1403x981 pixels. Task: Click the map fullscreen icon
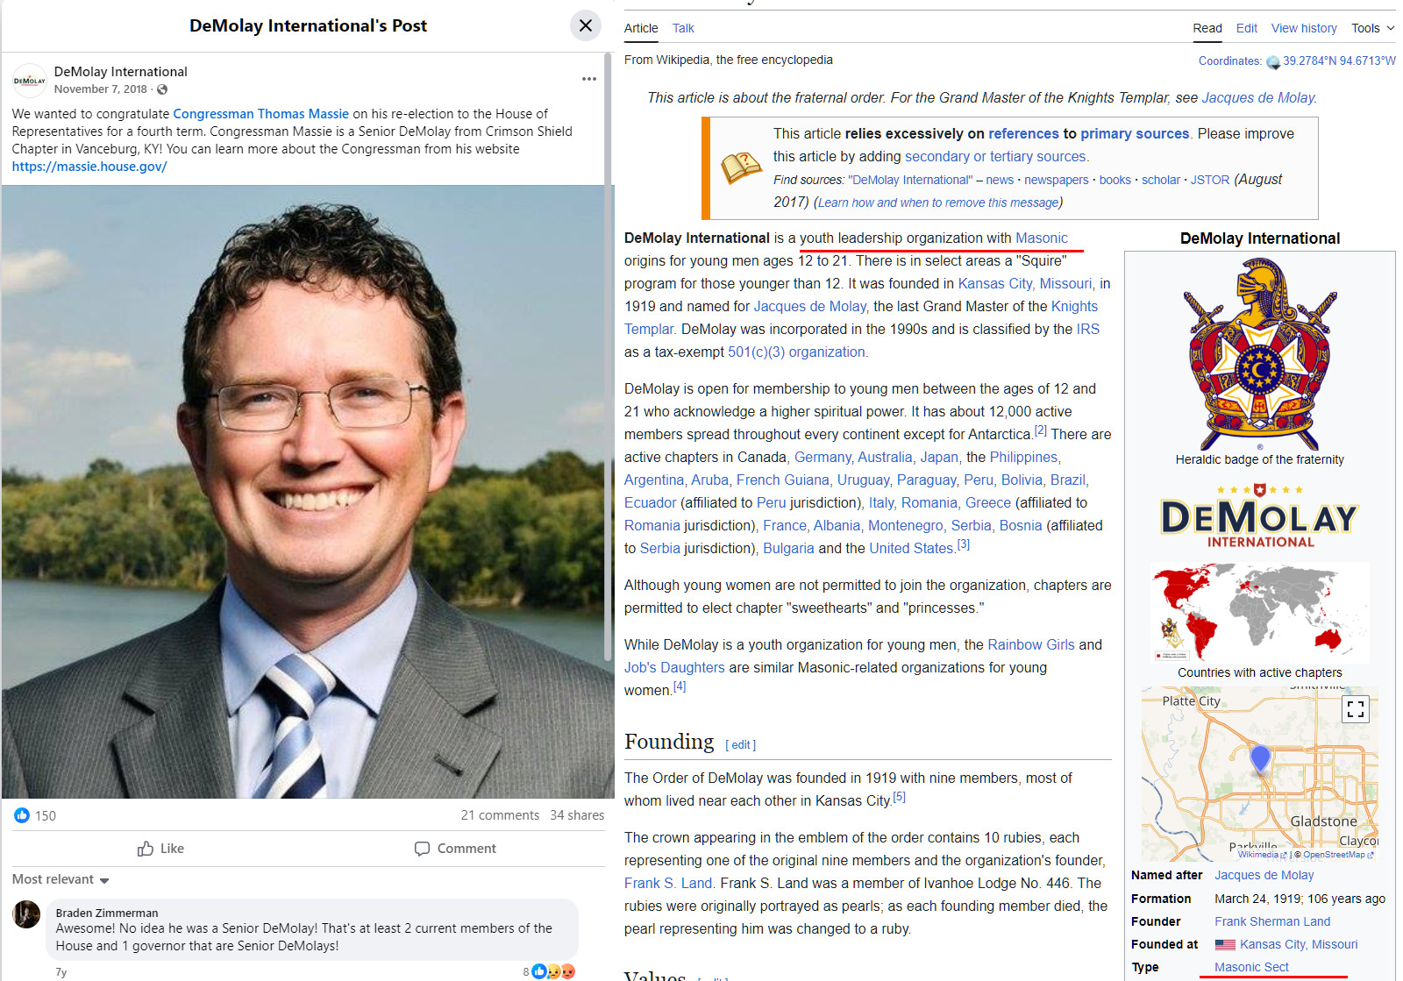[x=1356, y=709]
